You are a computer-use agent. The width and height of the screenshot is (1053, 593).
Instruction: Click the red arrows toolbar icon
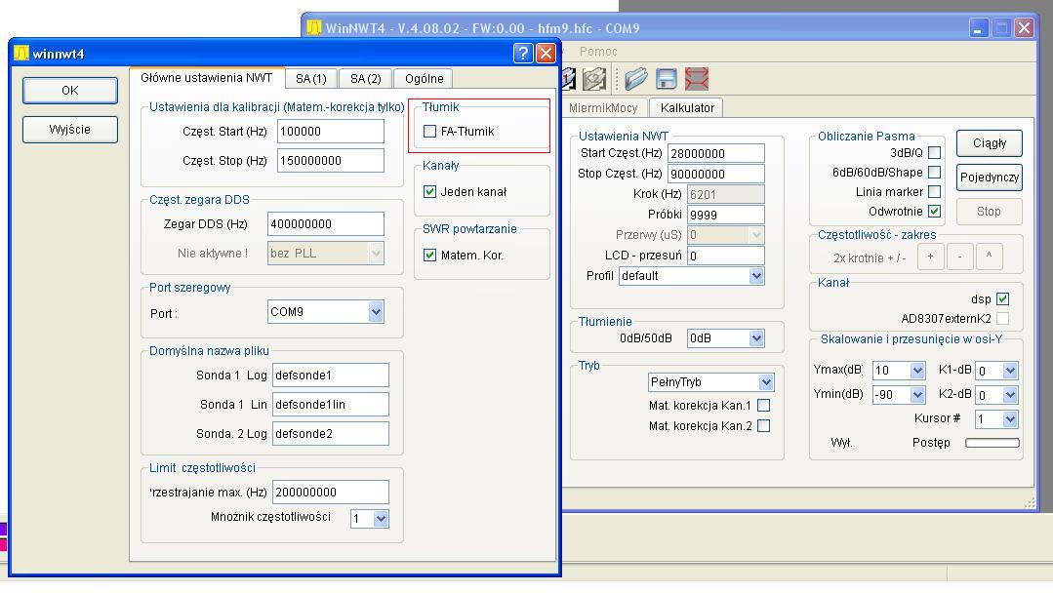tap(697, 79)
